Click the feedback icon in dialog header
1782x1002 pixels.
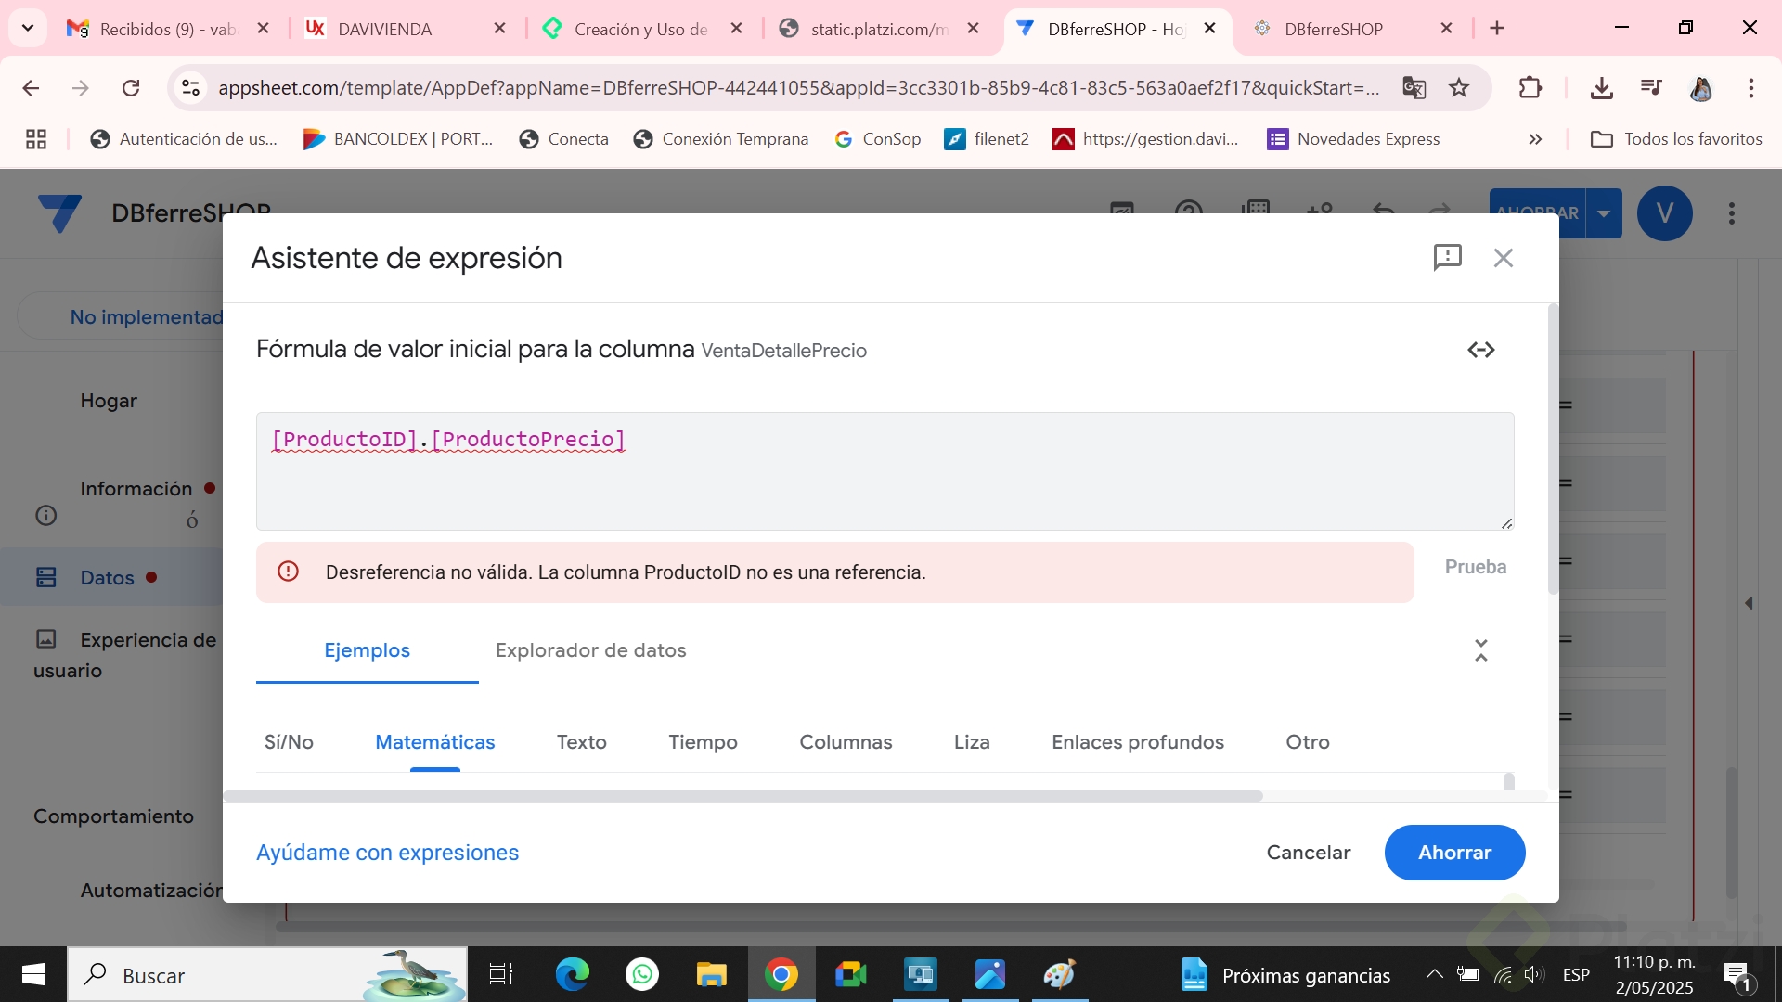tap(1447, 257)
